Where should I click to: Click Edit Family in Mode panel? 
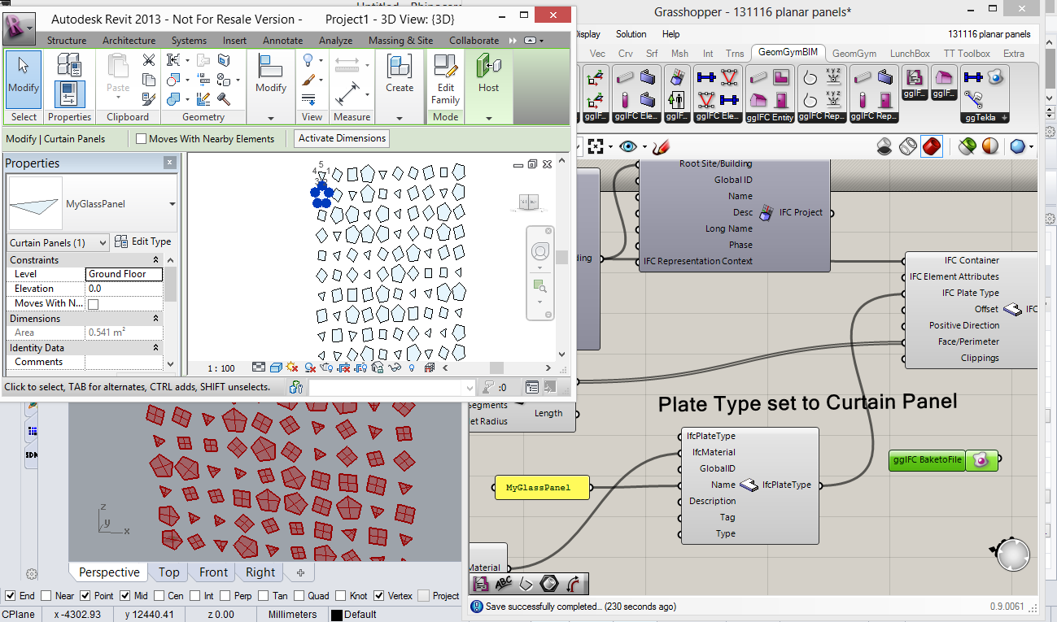point(446,80)
